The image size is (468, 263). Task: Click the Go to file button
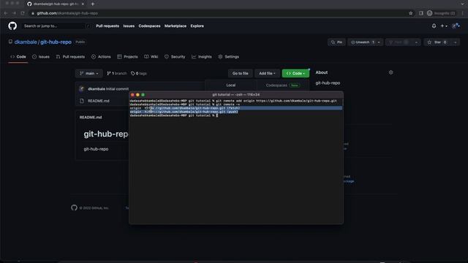[x=241, y=73]
